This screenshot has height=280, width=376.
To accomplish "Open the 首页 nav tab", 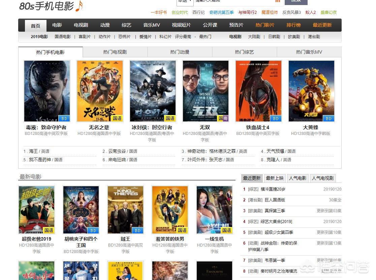I will pyautogui.click(x=35, y=26).
